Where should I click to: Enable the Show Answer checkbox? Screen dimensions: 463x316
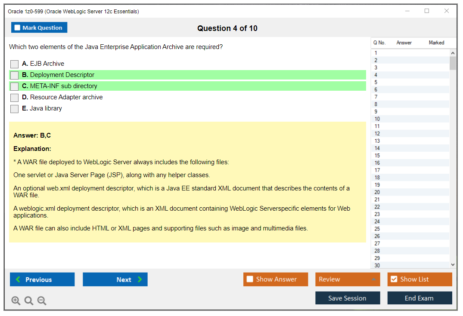click(249, 279)
